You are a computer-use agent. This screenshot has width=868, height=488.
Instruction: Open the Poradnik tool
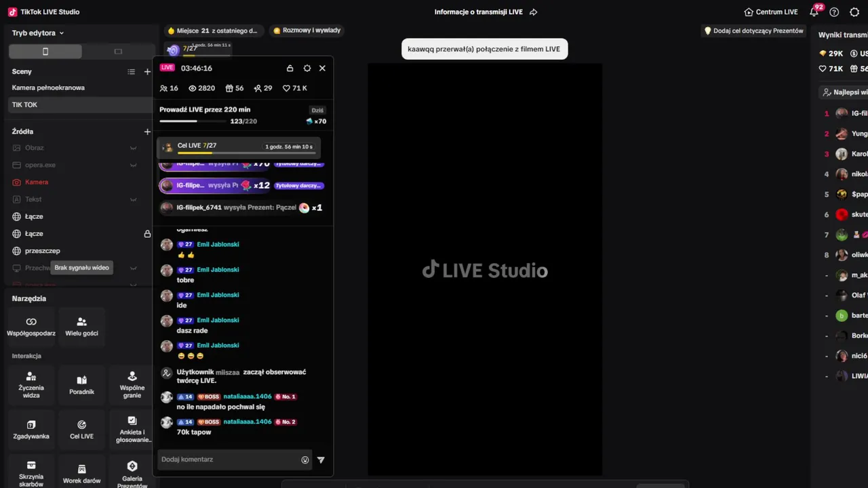point(81,386)
